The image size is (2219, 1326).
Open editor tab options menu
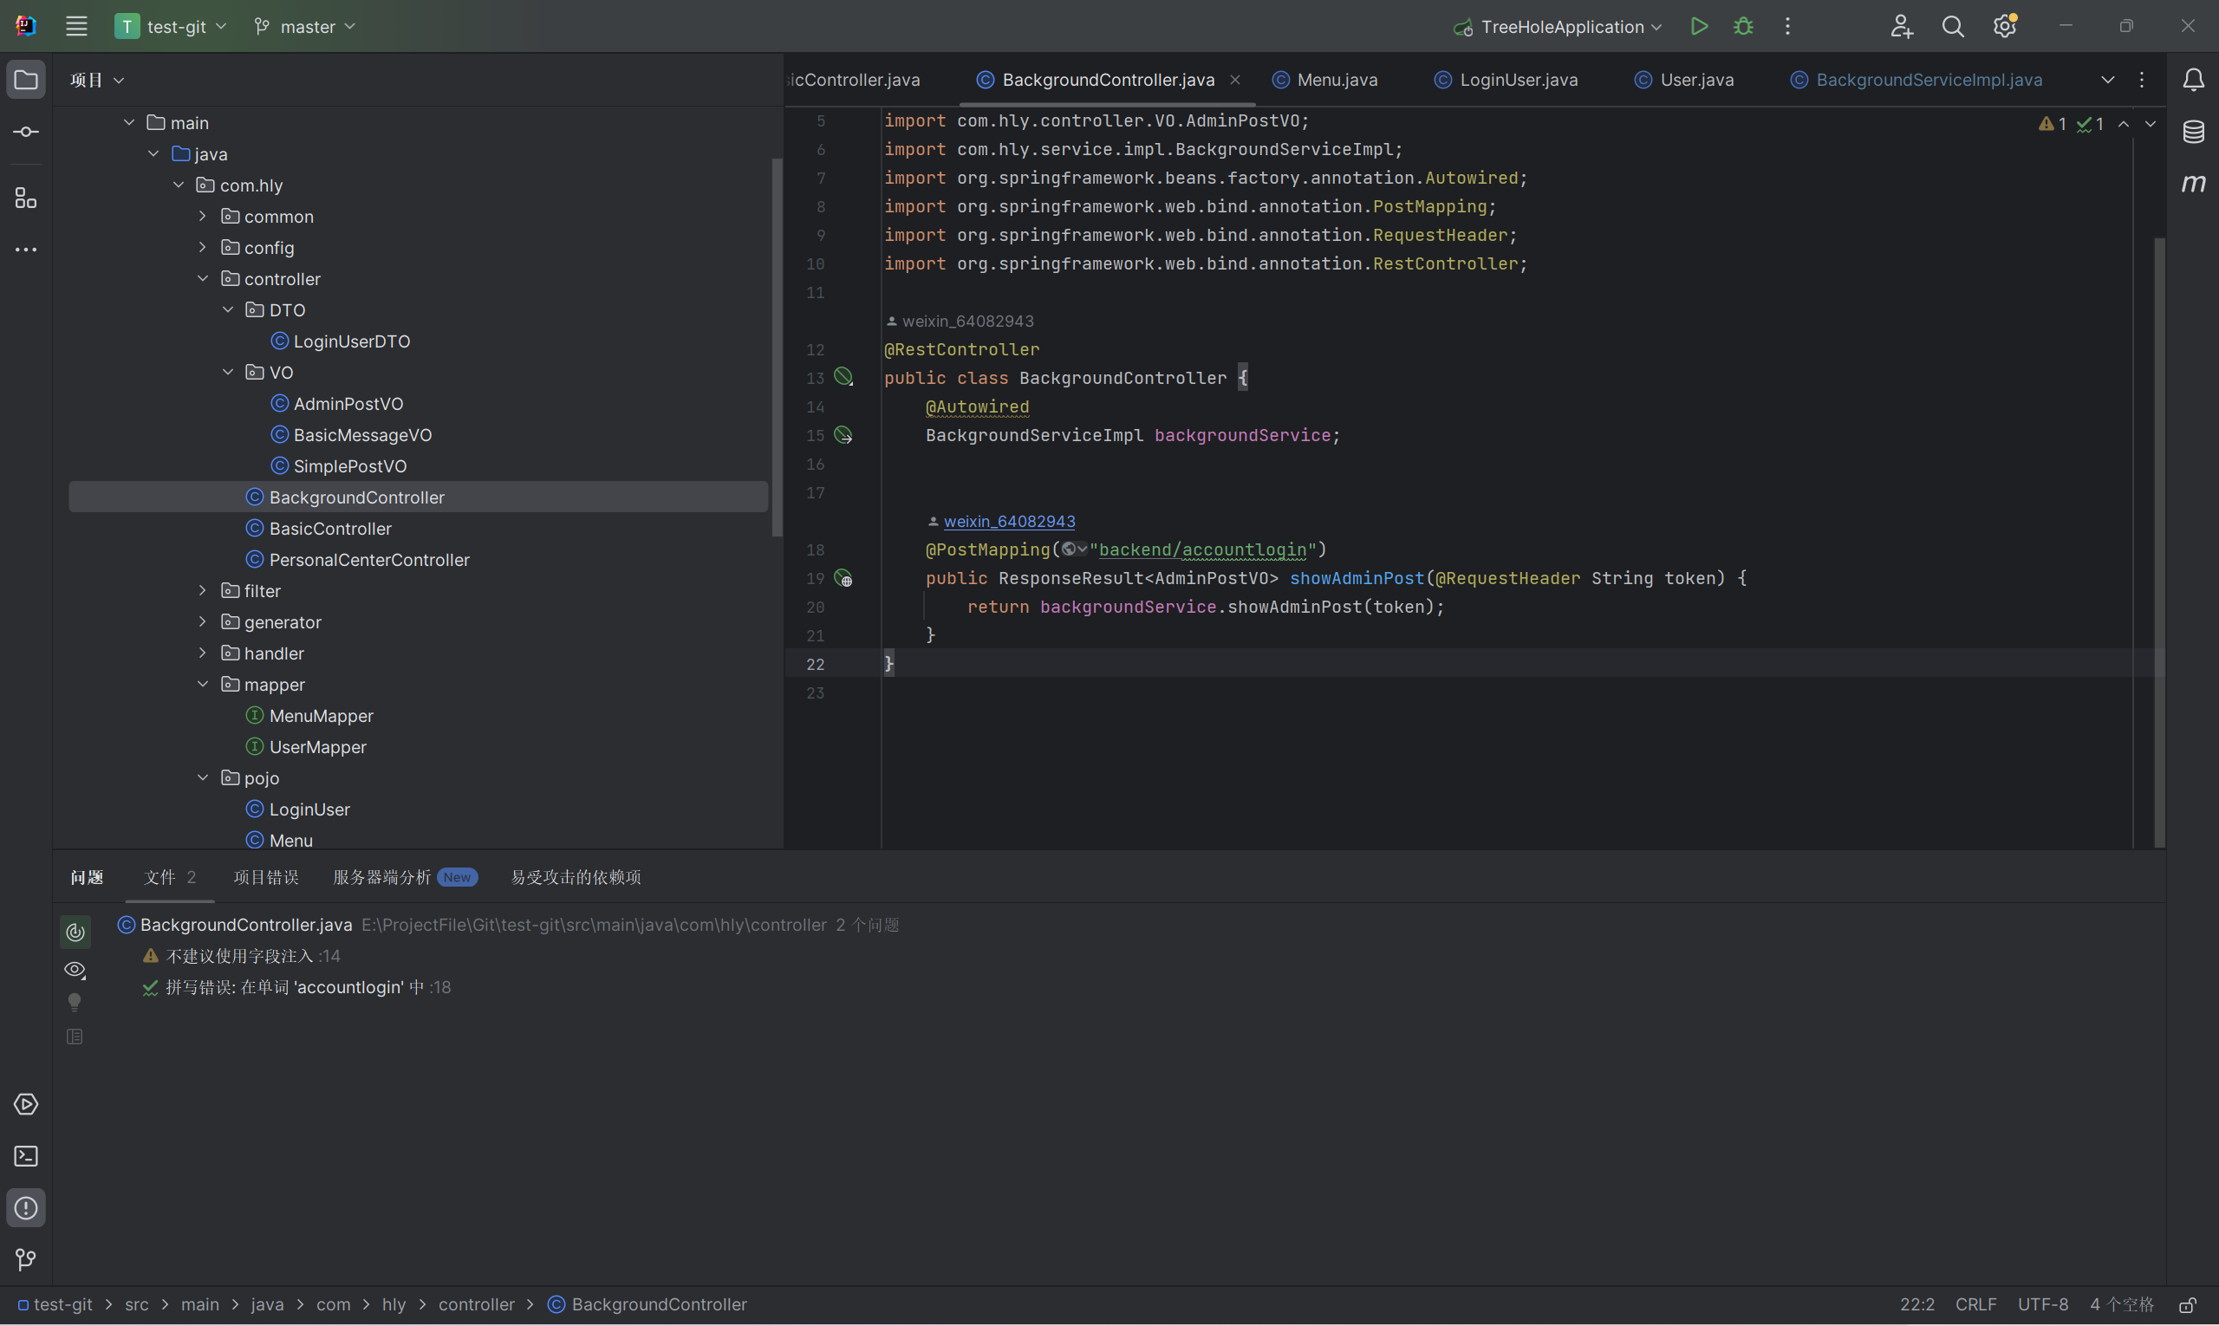point(2142,81)
